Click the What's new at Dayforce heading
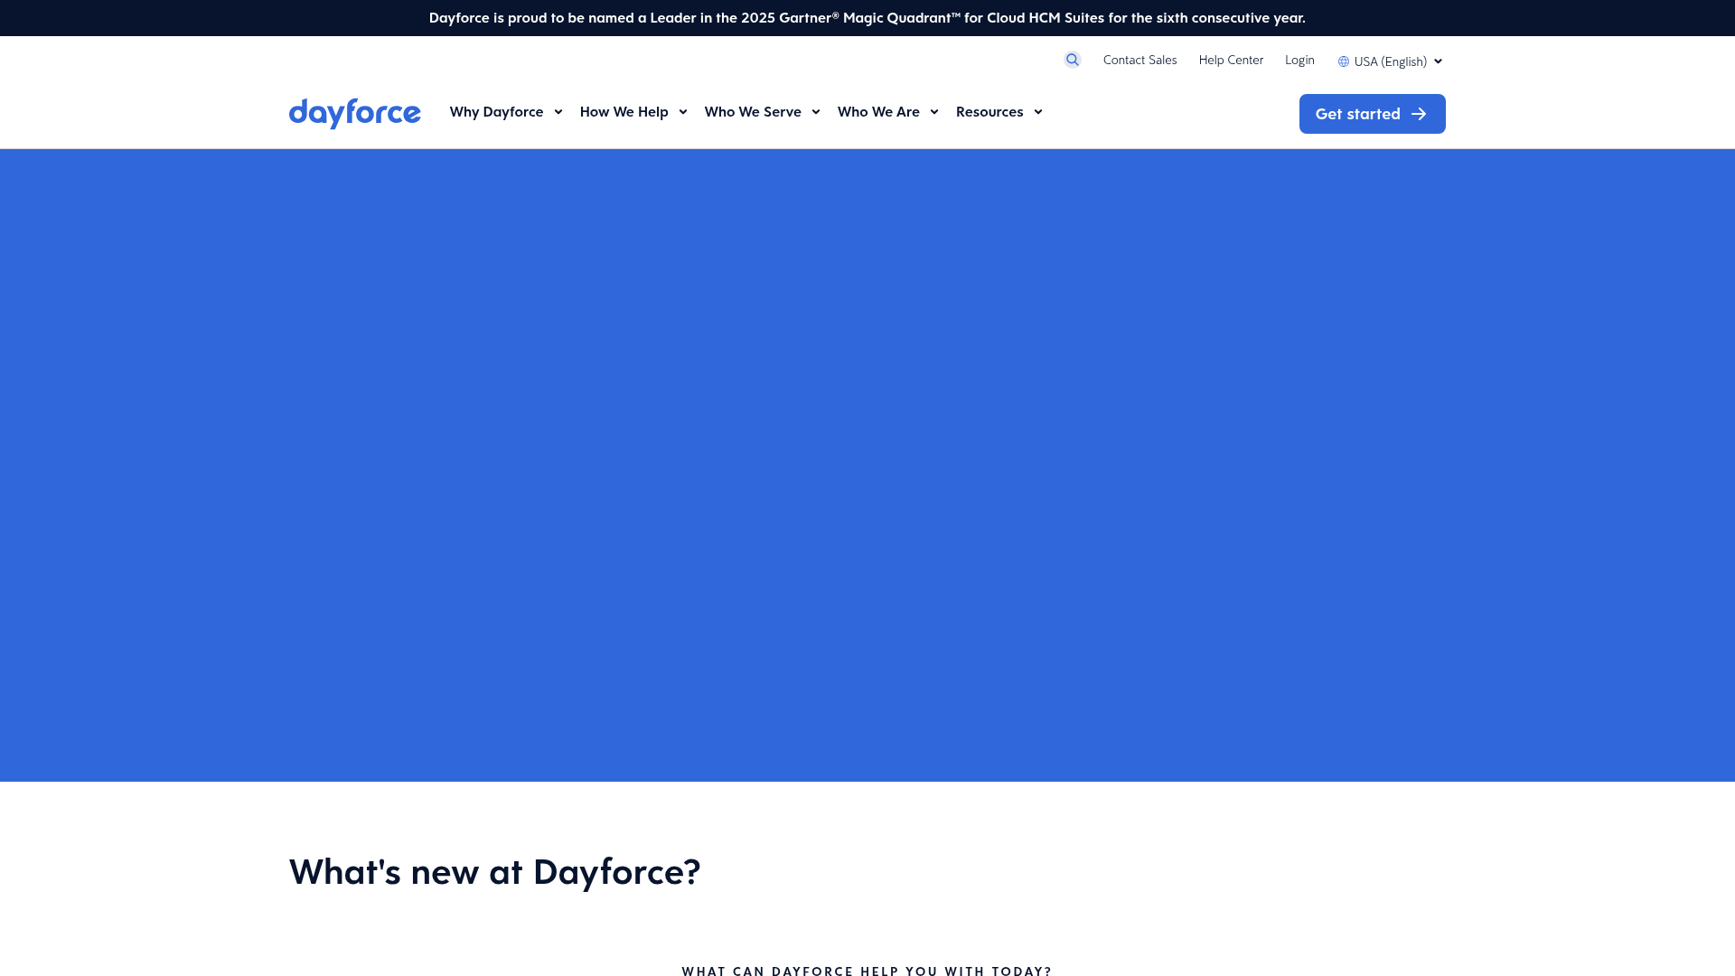The height and width of the screenshot is (976, 1735). [494, 871]
